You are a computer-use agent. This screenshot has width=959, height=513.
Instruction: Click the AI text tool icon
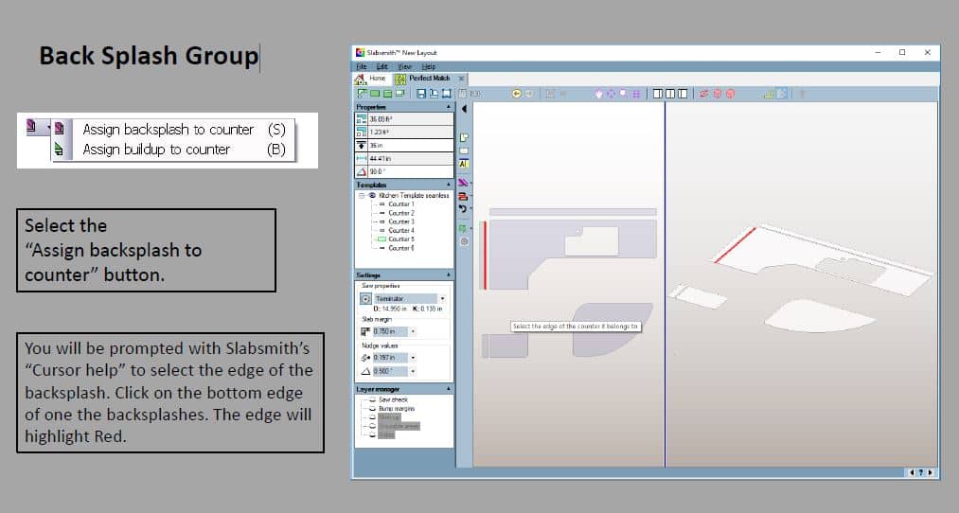click(x=464, y=164)
